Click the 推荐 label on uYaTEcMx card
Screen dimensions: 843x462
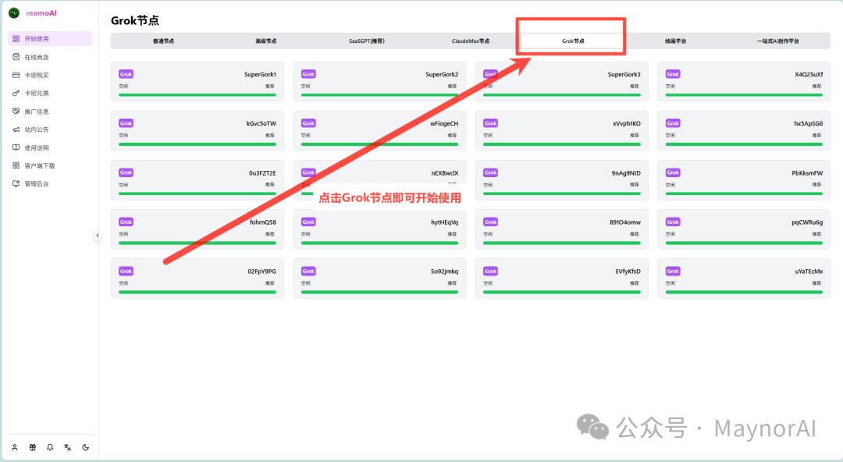pos(816,283)
